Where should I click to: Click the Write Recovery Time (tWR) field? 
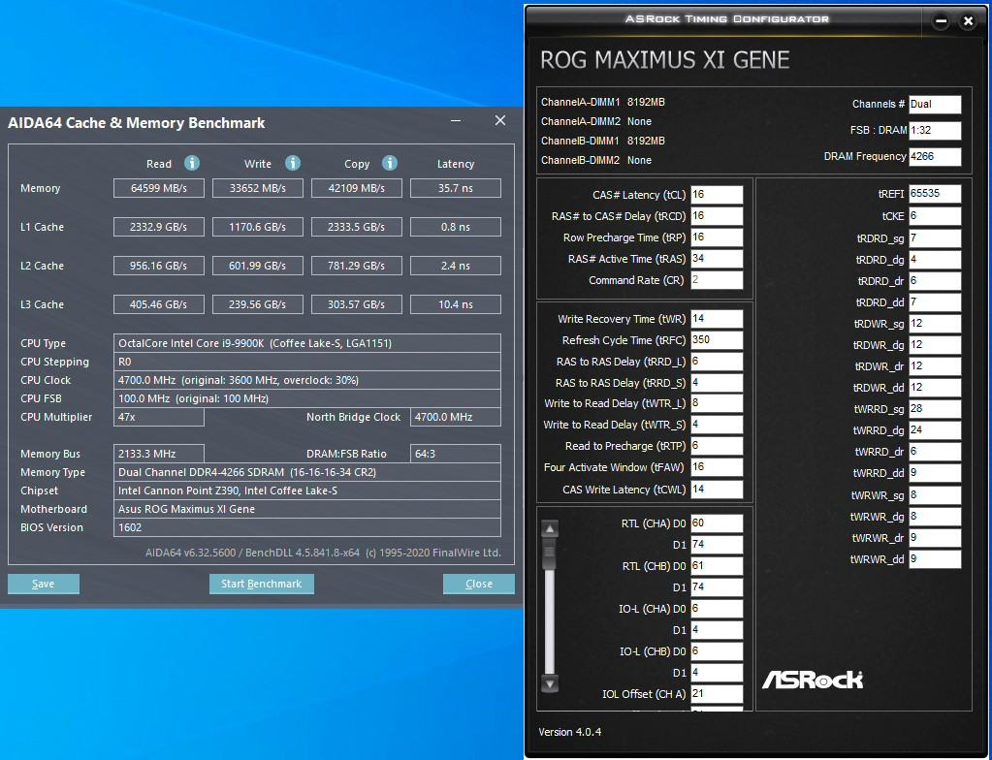(717, 319)
